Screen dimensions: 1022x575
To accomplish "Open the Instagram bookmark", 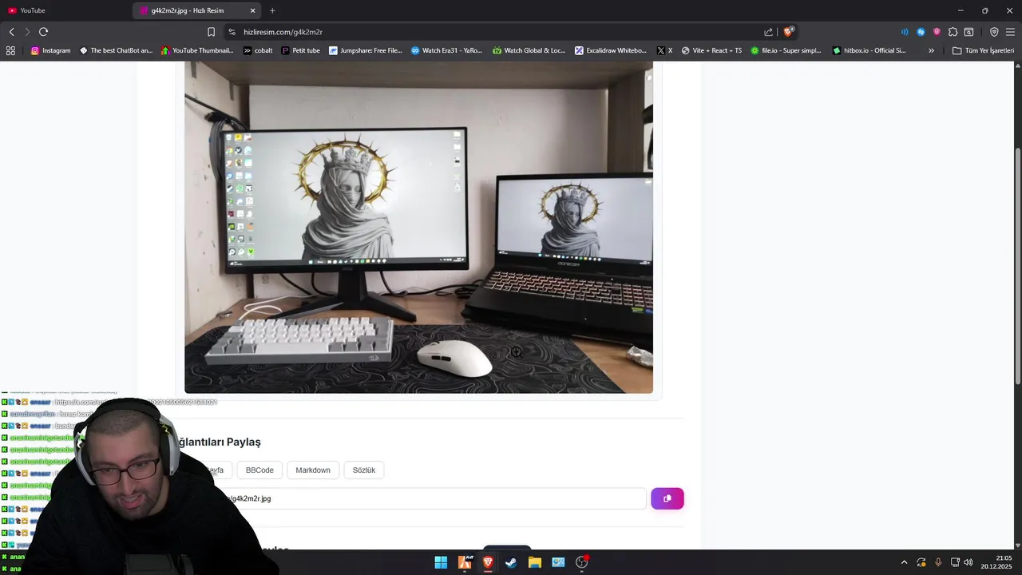I will [x=50, y=50].
